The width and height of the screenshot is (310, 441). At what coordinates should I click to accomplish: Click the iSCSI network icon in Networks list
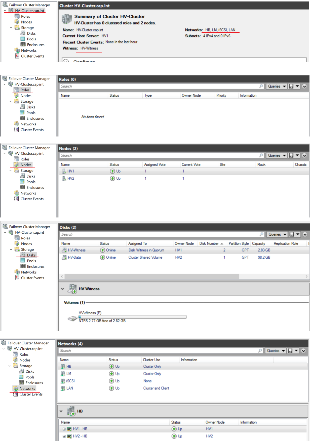coord(63,381)
